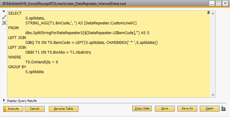The width and height of the screenshot is (230, 117).
Task: Execute the SQL query
Action: (x=13, y=109)
